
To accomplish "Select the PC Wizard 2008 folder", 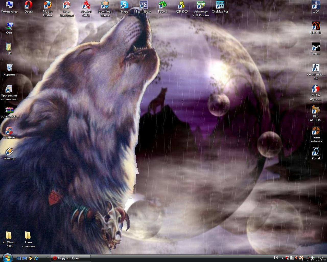I will 9,239.
